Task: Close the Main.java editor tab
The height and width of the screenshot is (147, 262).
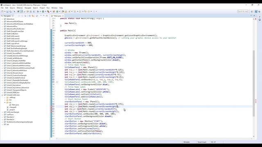Action: [63, 16]
